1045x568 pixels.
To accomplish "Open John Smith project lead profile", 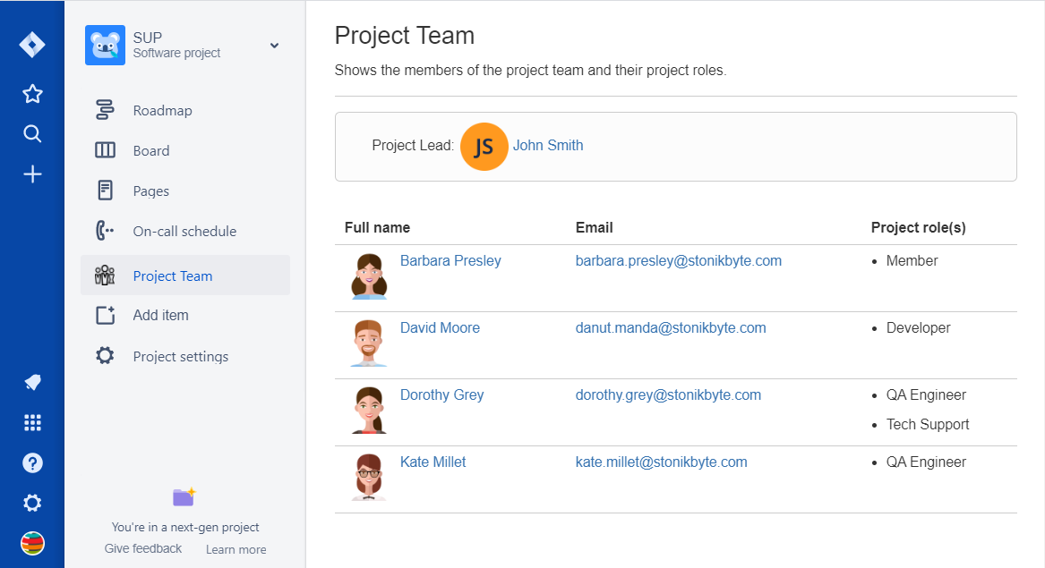I will click(547, 146).
